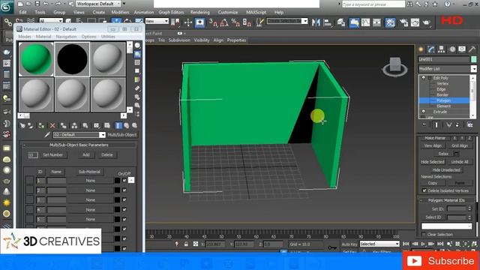Open the Workspace: Default dropdown
480x270 pixels.
[98, 4]
